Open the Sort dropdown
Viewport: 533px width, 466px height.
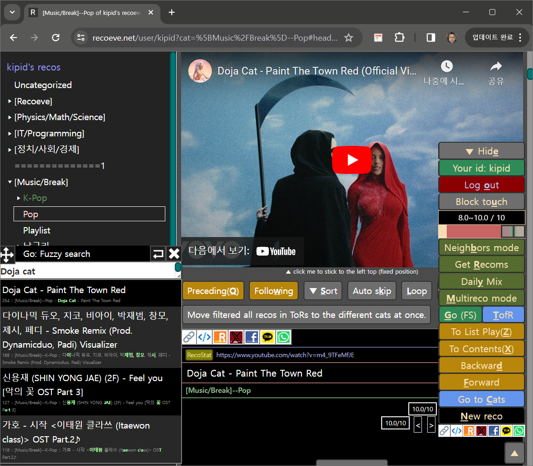(x=323, y=291)
